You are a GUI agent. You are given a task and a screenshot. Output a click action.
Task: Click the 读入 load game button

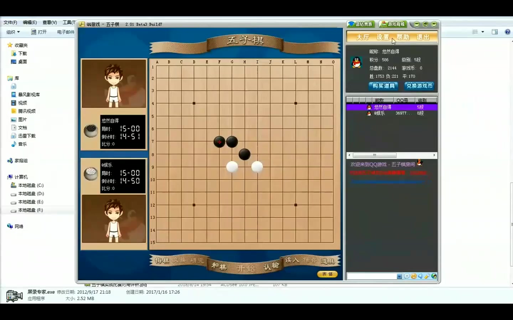coord(292,260)
